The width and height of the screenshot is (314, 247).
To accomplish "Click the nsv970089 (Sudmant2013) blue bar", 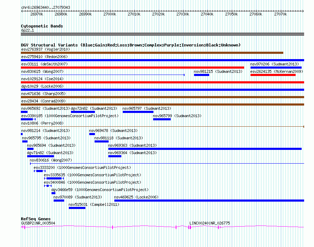I will pos(59,201).
